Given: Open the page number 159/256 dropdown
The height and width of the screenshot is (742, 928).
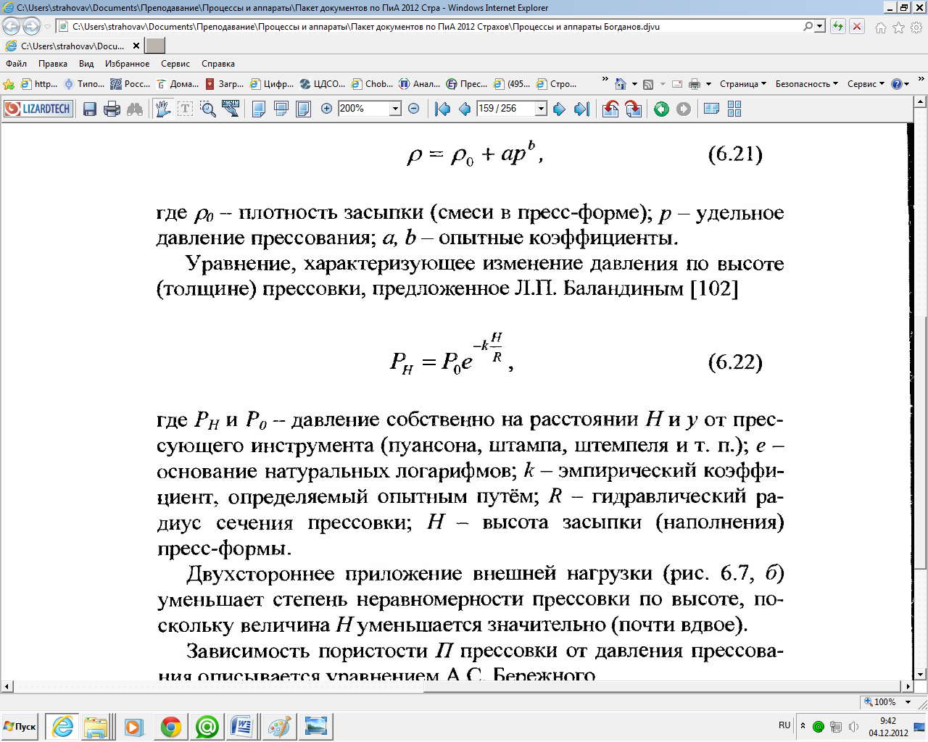Looking at the screenshot, I should [541, 109].
